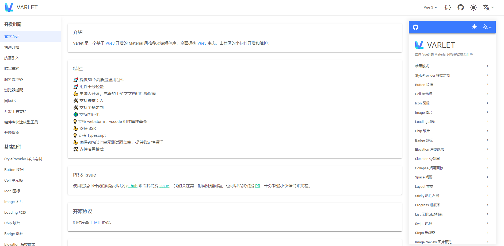
Task: Open the MIT license link
Action: click(98, 222)
